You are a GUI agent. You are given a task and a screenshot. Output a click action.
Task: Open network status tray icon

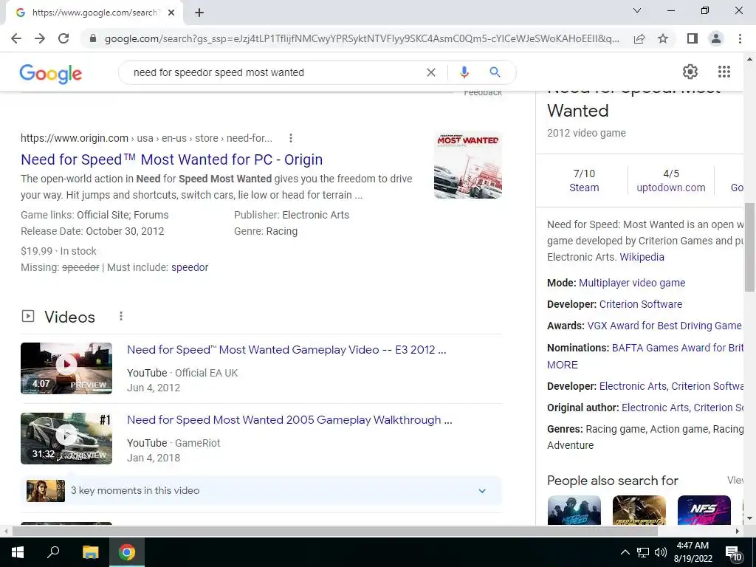(643, 552)
